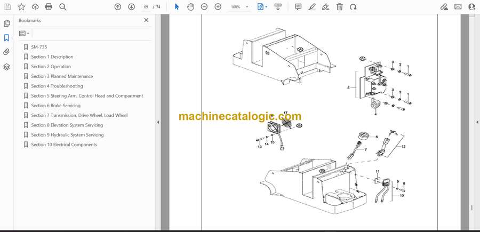This screenshot has height=232, width=480.
Task: Choose the arrow selection tool
Action: [x=177, y=7]
